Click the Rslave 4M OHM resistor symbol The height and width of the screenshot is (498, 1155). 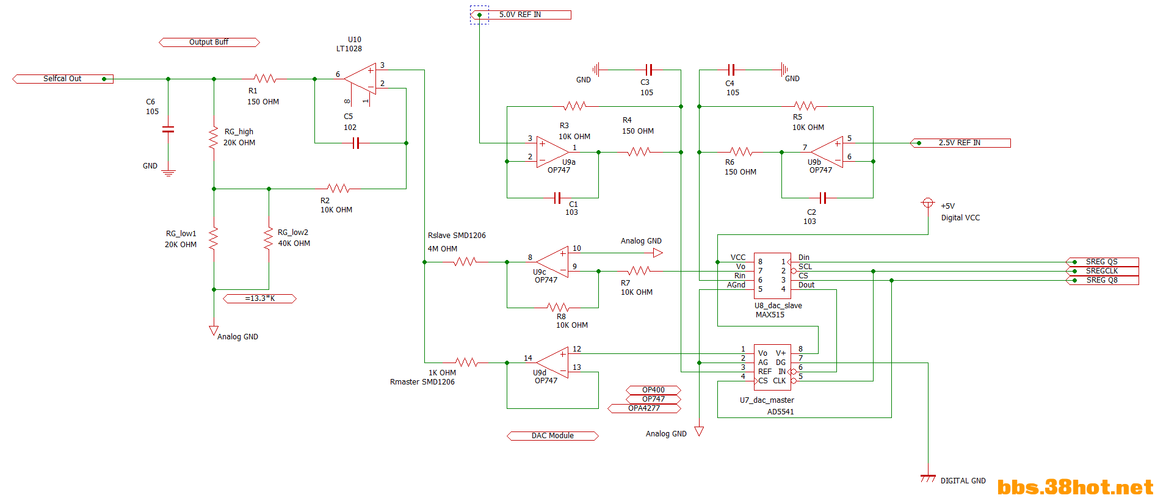pyautogui.click(x=465, y=262)
